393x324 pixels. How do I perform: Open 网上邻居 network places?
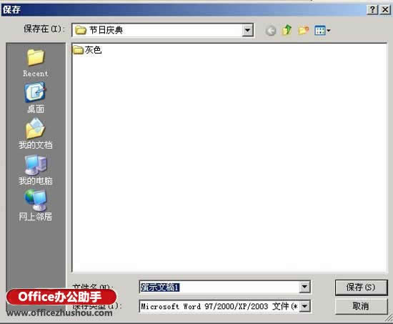point(35,205)
